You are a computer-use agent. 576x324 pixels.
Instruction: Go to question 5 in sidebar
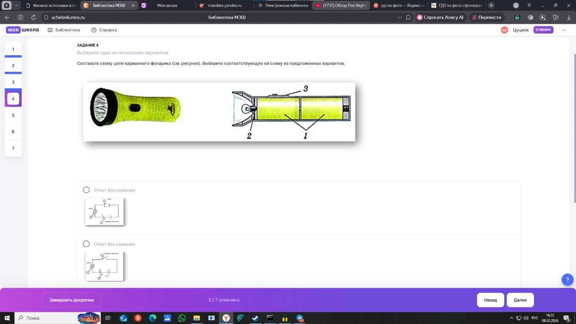(13, 115)
